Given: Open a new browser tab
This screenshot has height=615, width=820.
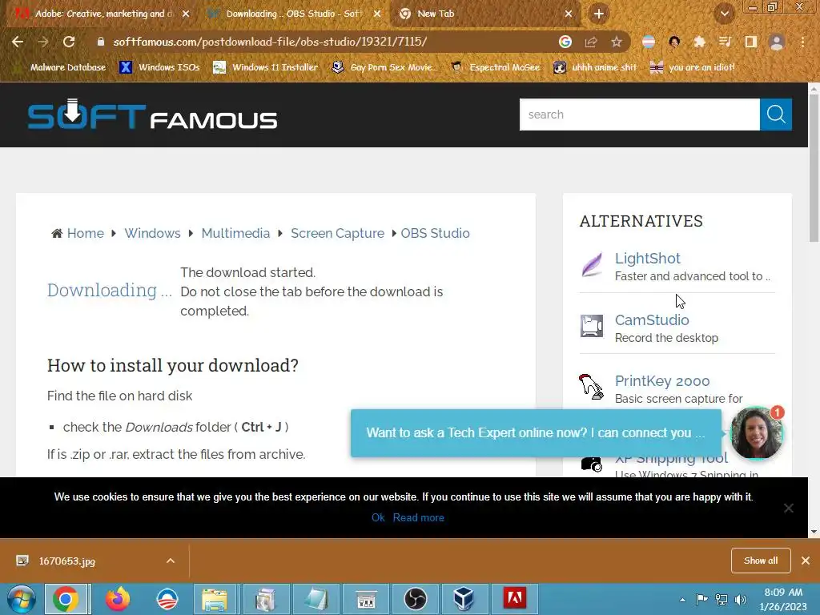Looking at the screenshot, I should (599, 14).
